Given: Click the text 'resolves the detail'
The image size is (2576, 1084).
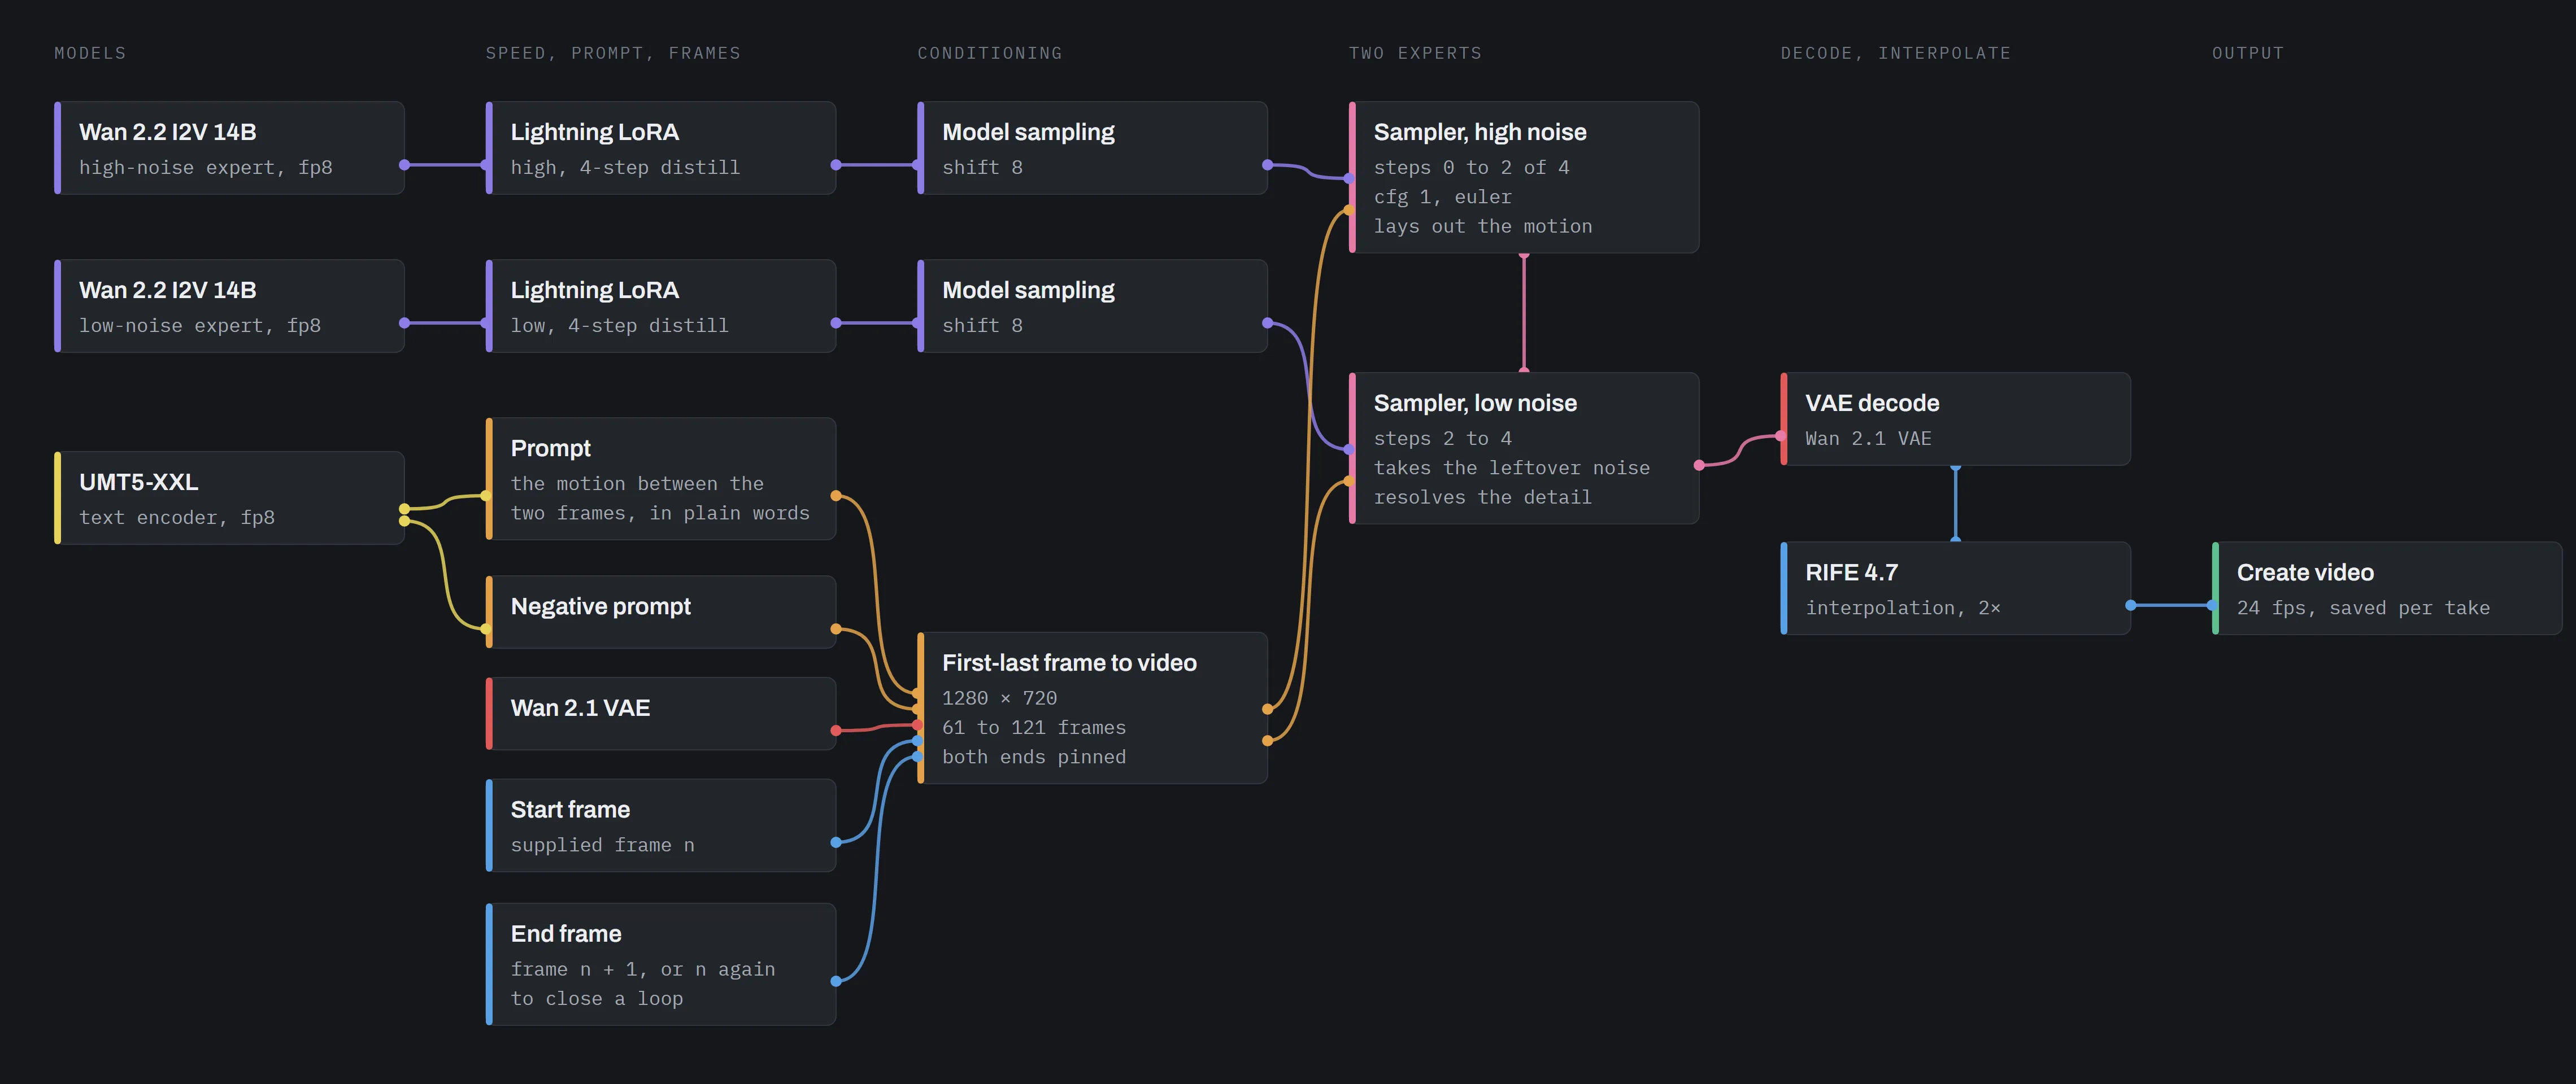Looking at the screenshot, I should coord(1483,497).
